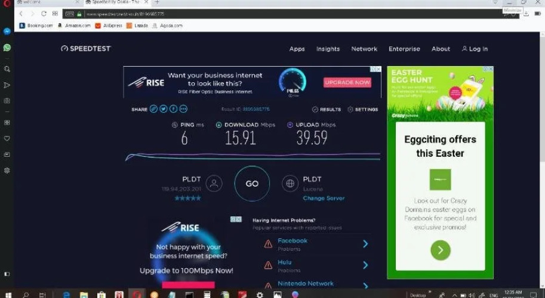Viewport: 545px width, 298px height.
Task: Open Speedtest Settings
Action: click(362, 110)
